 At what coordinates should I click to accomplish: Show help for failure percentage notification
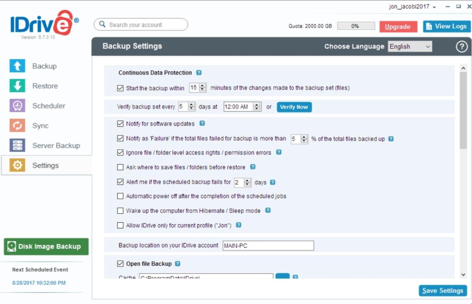coord(391,139)
